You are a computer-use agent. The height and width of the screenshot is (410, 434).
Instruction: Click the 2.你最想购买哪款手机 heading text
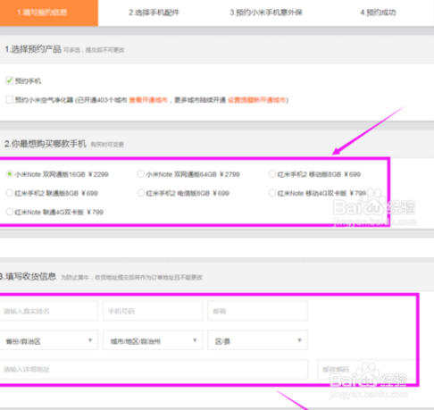46,144
